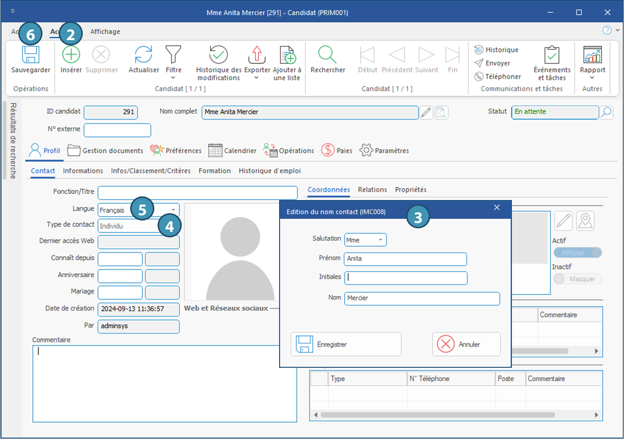
Task: Click the Rechercher magnifier icon
Action: coord(327,55)
